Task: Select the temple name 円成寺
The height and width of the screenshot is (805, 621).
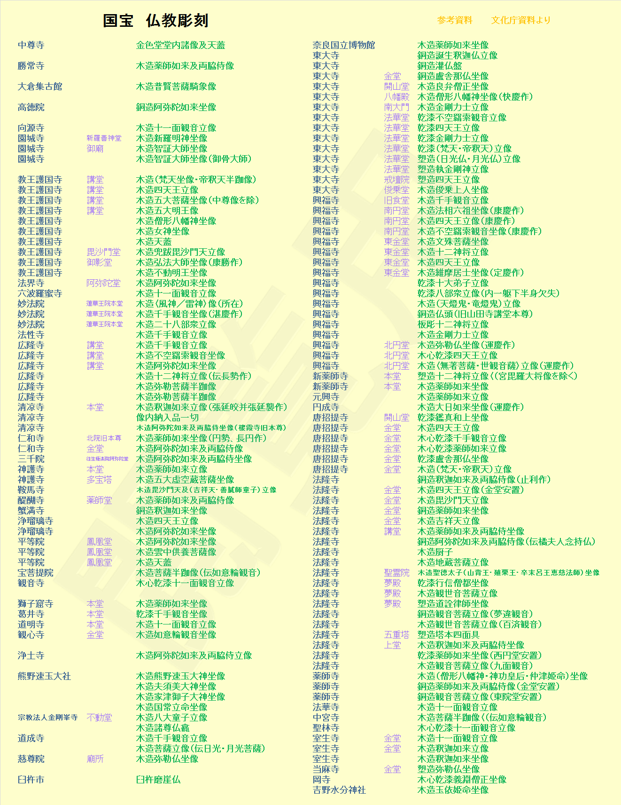Action: tap(326, 407)
